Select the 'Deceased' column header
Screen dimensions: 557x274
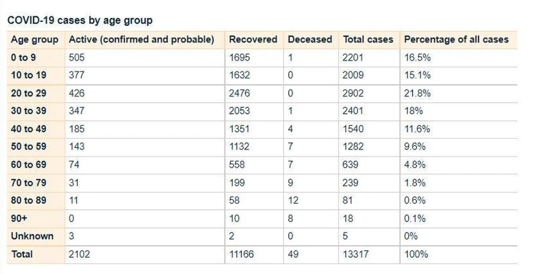pyautogui.click(x=310, y=40)
